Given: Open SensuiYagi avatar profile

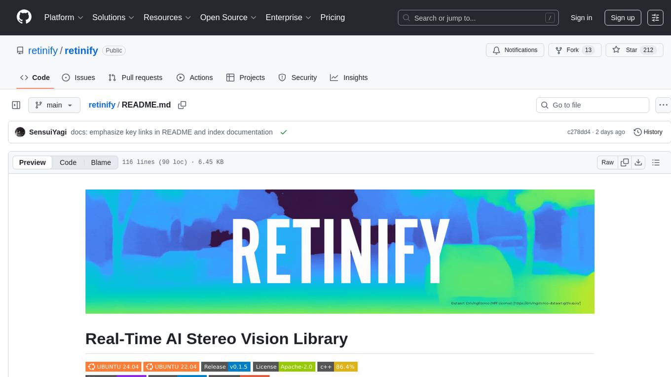Looking at the screenshot, I should point(20,132).
